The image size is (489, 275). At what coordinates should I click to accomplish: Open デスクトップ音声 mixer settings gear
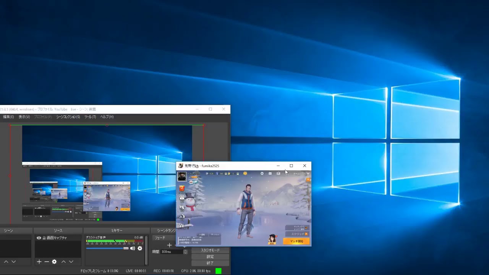pos(140,248)
